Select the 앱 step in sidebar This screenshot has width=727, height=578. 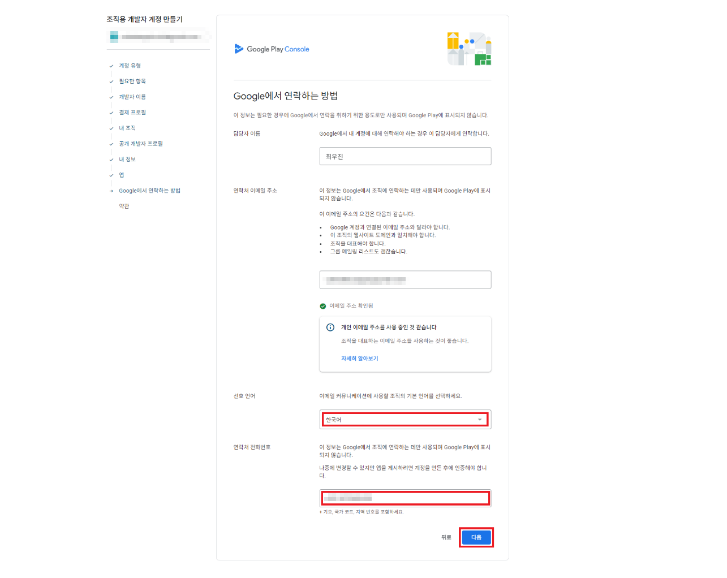[122, 175]
